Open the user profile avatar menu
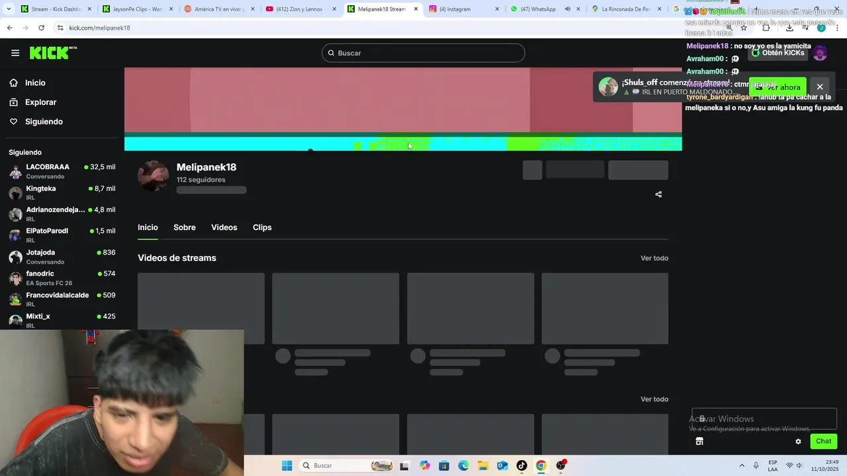Screen dimensions: 847x476 coord(820,53)
